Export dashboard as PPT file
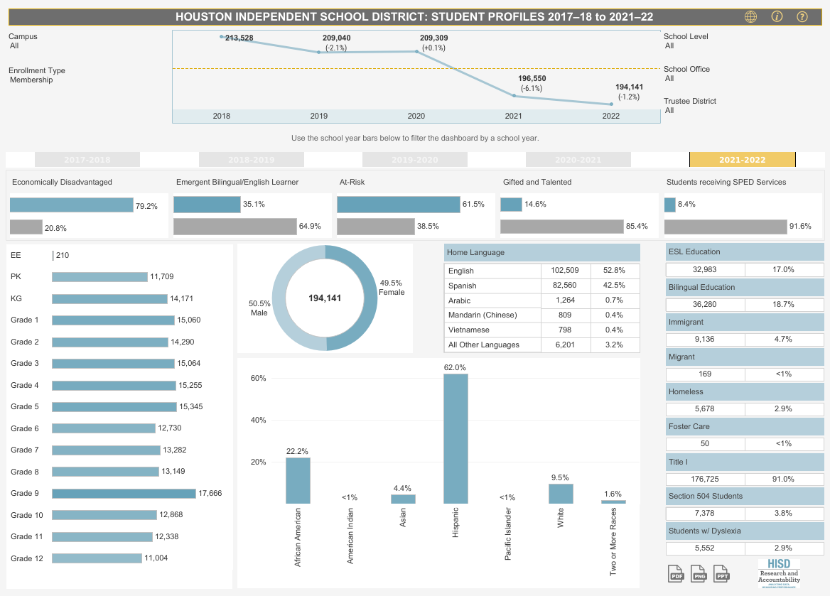The image size is (830, 596). click(x=722, y=574)
